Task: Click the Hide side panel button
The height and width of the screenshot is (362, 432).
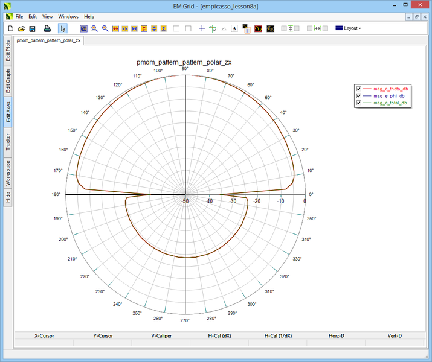Action: (x=8, y=197)
